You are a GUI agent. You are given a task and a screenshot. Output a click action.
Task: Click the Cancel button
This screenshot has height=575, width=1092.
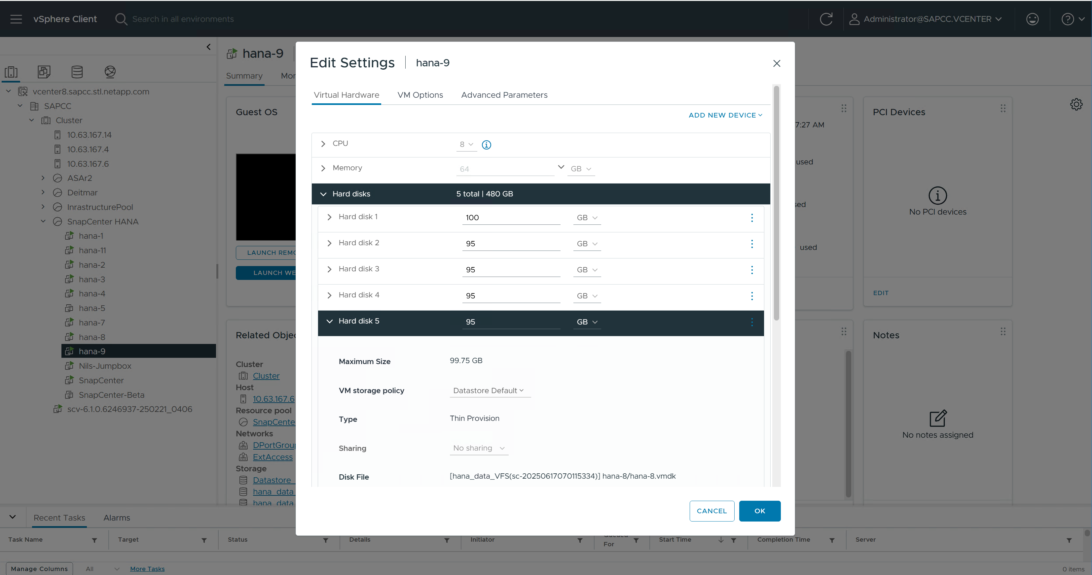711,511
